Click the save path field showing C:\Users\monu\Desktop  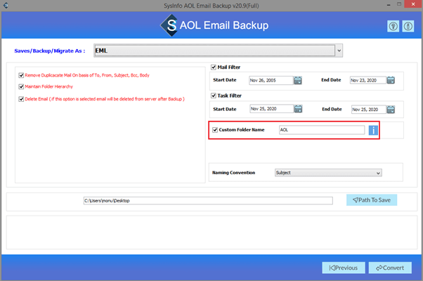coord(208,201)
